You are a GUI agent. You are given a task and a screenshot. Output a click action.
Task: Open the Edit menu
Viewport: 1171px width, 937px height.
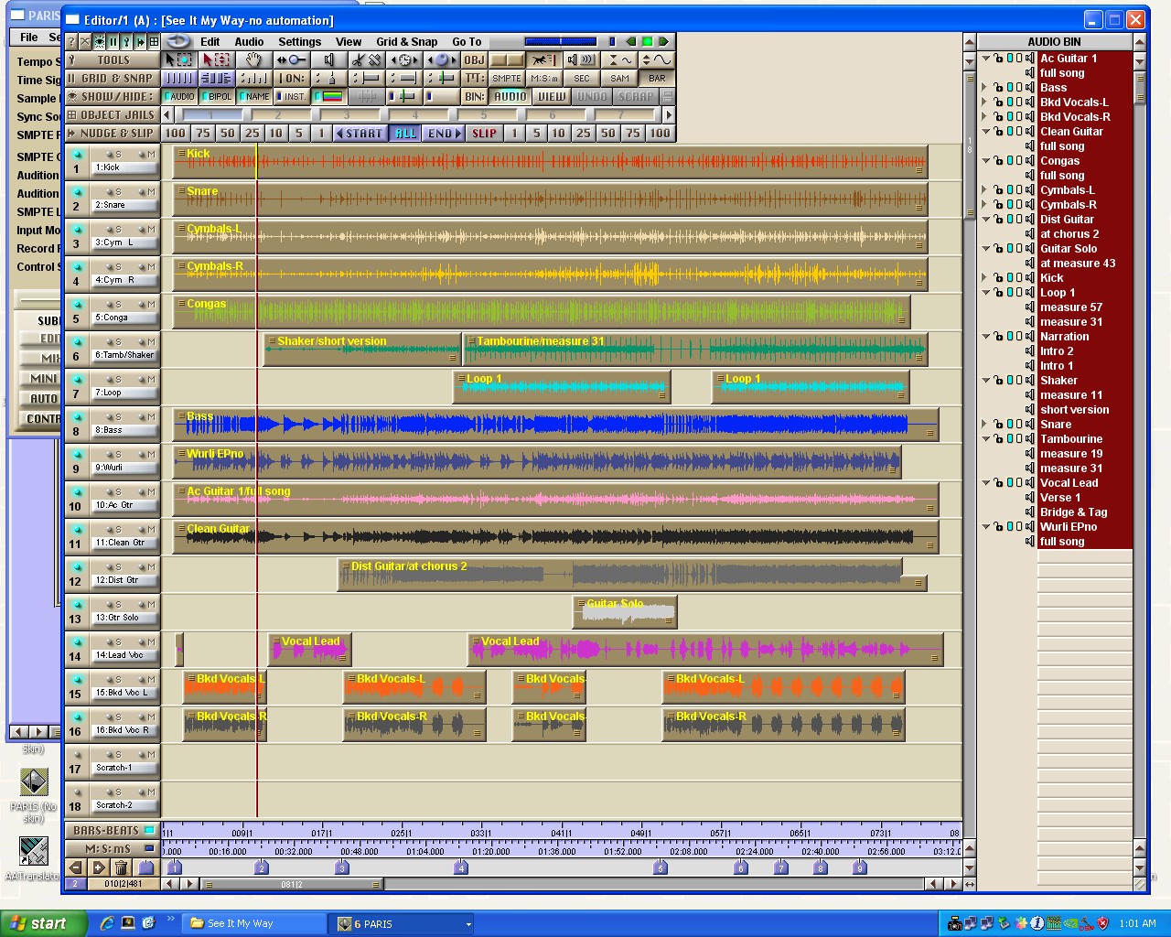[x=209, y=41]
